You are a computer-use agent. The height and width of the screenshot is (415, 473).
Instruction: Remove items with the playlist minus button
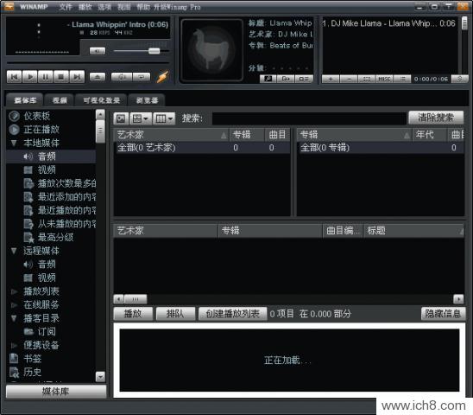click(349, 79)
